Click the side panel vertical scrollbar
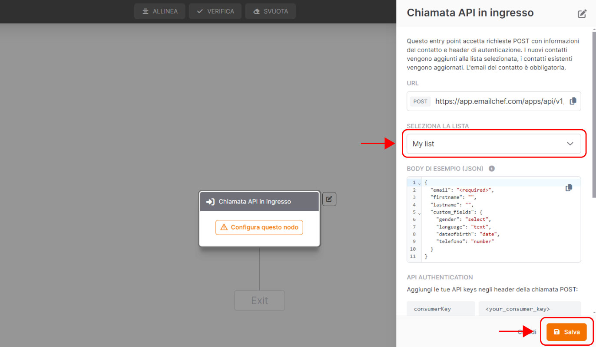The width and height of the screenshot is (596, 347). [x=593, y=113]
